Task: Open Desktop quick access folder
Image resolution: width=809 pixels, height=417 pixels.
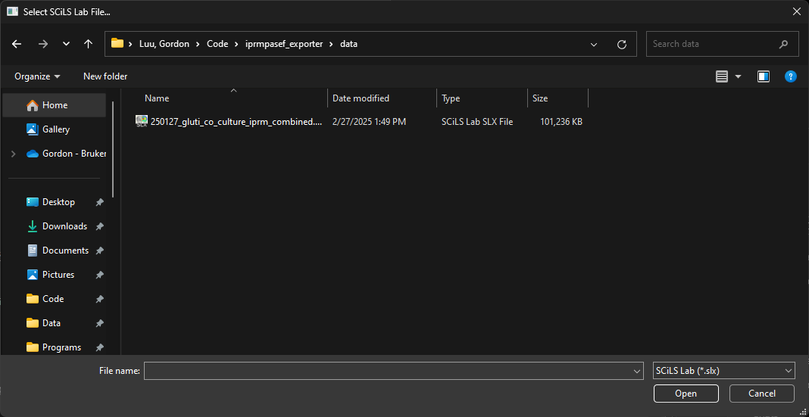Action: click(x=58, y=202)
